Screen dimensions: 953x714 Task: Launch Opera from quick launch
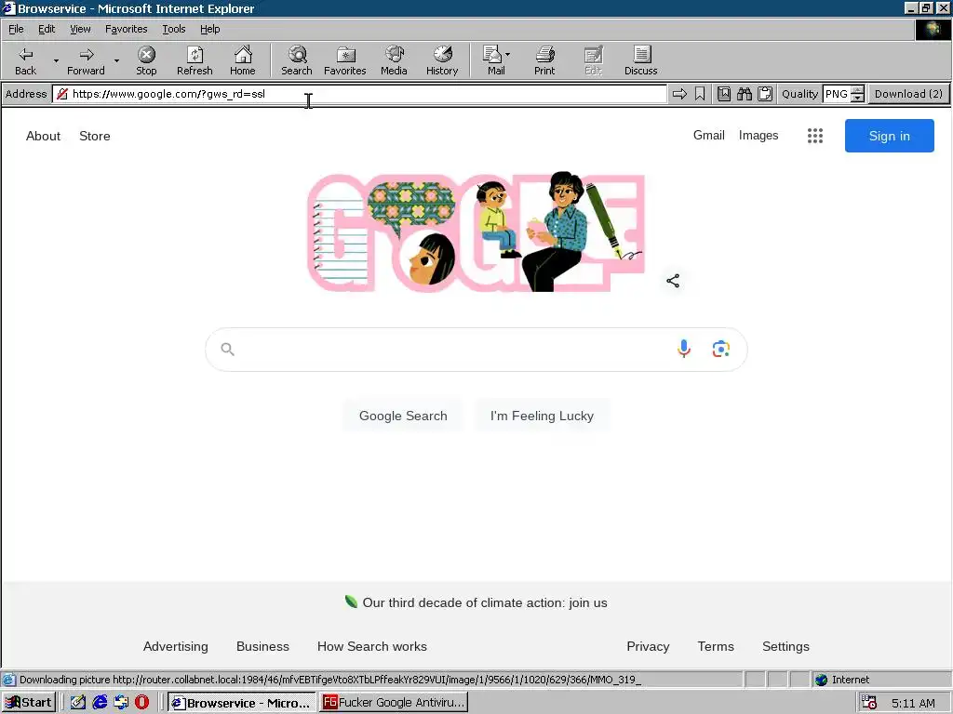point(141,703)
